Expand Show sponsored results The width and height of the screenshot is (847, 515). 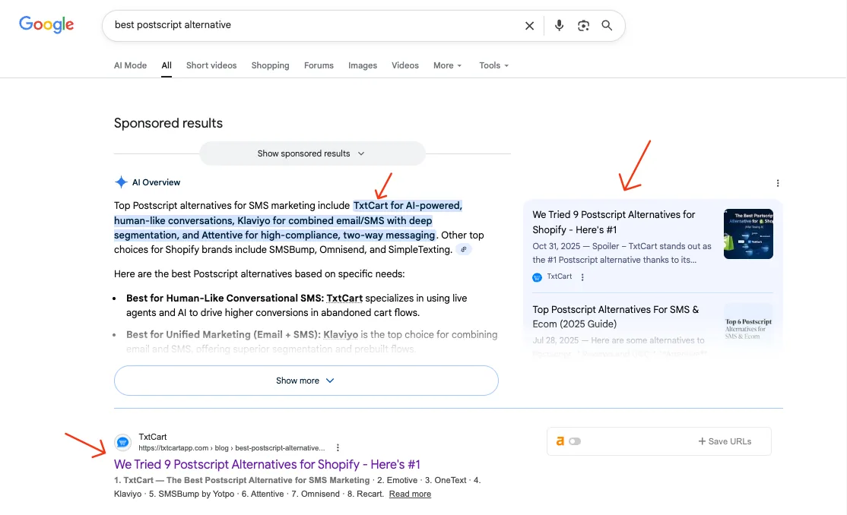(312, 153)
